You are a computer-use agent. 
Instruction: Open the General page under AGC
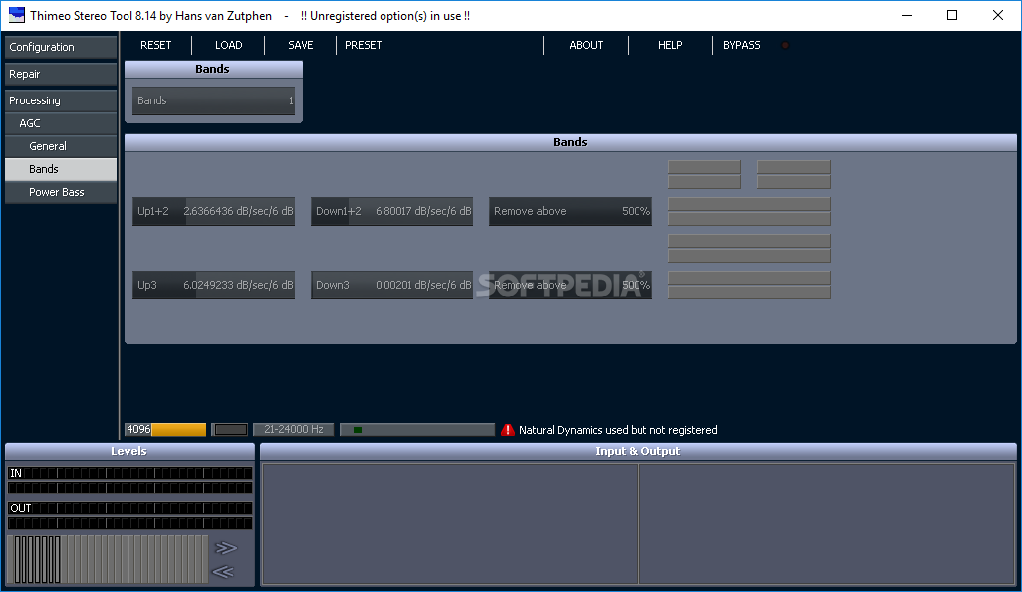coord(61,146)
